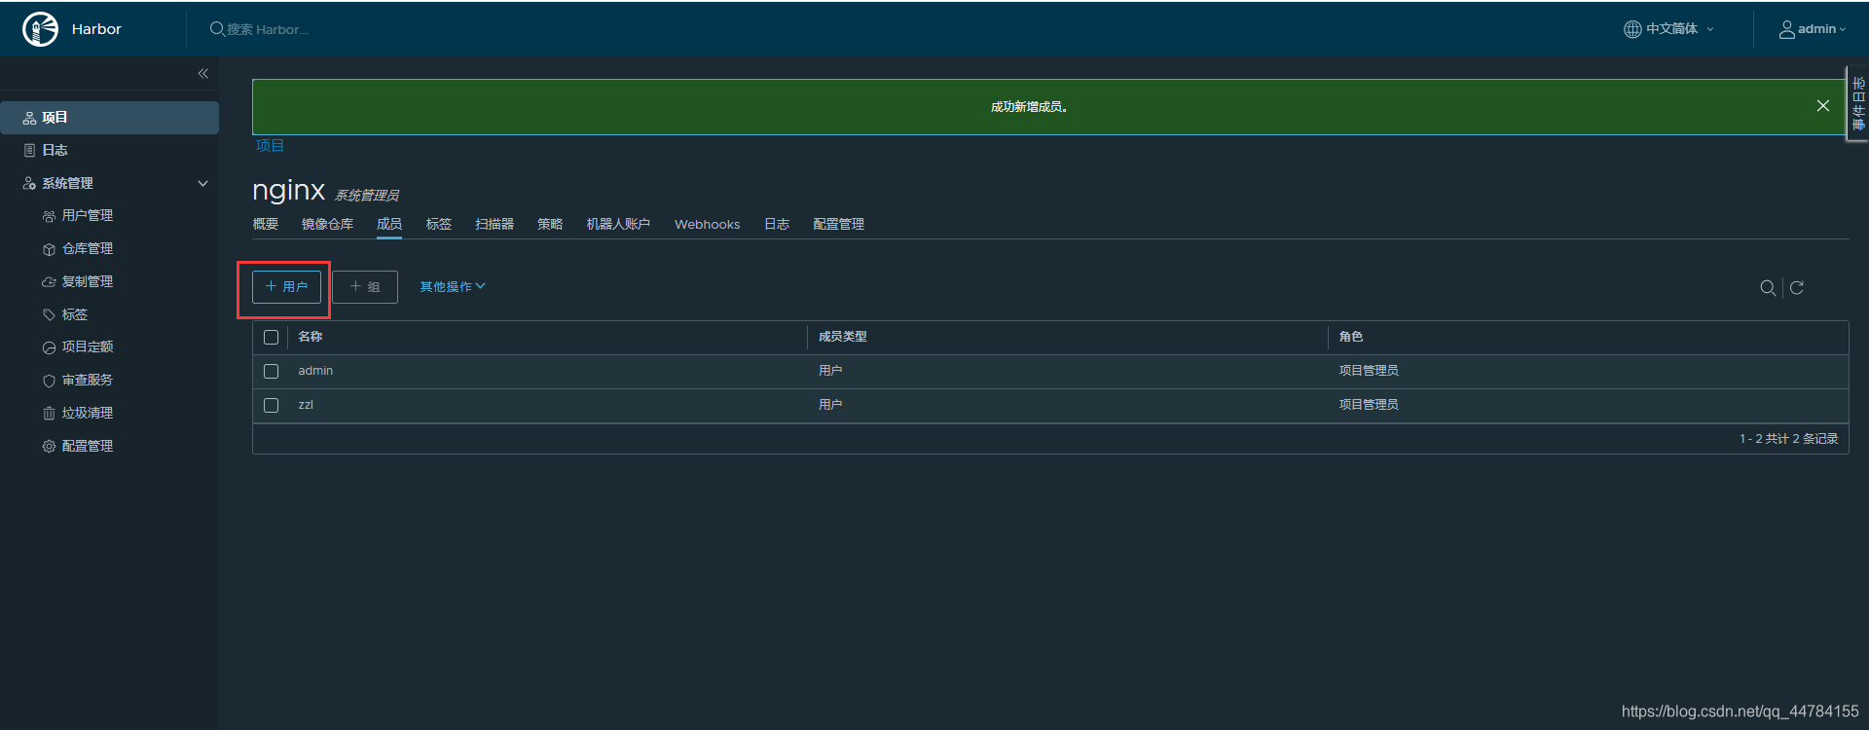Click the 项目定额 quota icon
Image resolution: width=1869 pixels, height=730 pixels.
[x=49, y=347]
